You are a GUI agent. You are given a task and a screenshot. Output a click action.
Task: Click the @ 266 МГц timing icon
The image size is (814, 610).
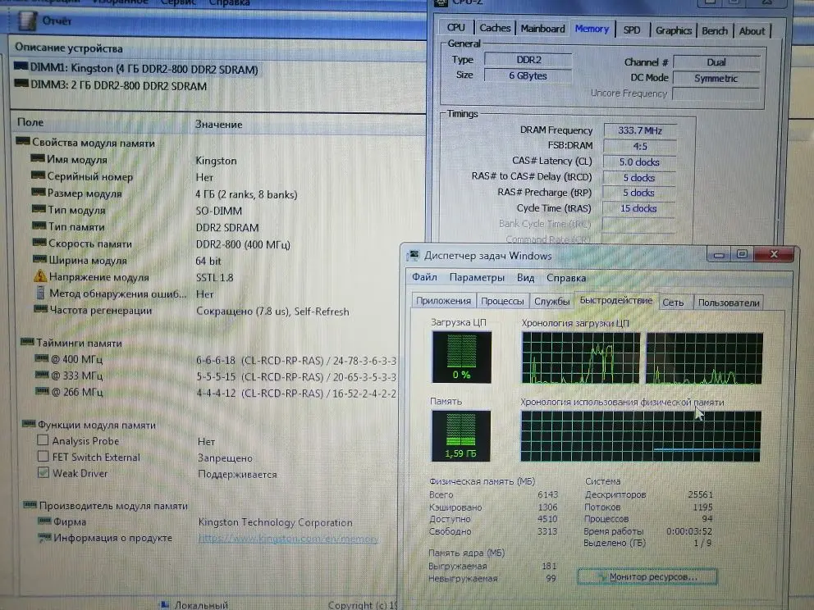(43, 390)
